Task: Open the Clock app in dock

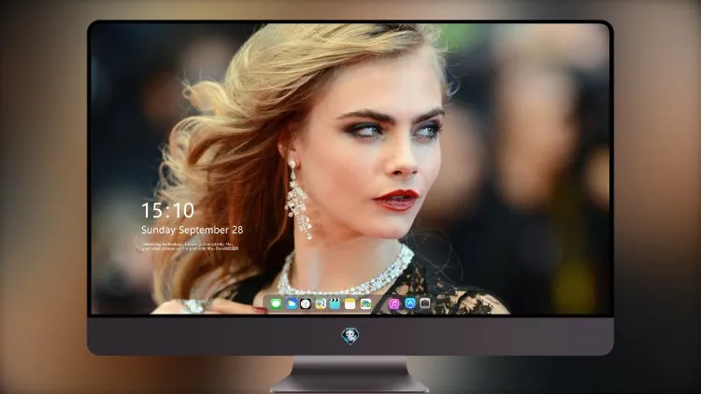Action: pyautogui.click(x=306, y=303)
